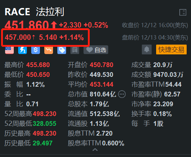Click the 市净率 value 23.209

(x=163, y=104)
